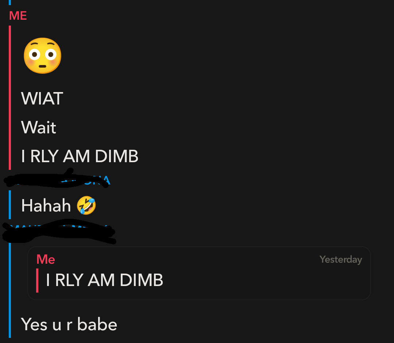Select the Yes u r babe message
Viewport: 394px width, 343px height.
[69, 324]
